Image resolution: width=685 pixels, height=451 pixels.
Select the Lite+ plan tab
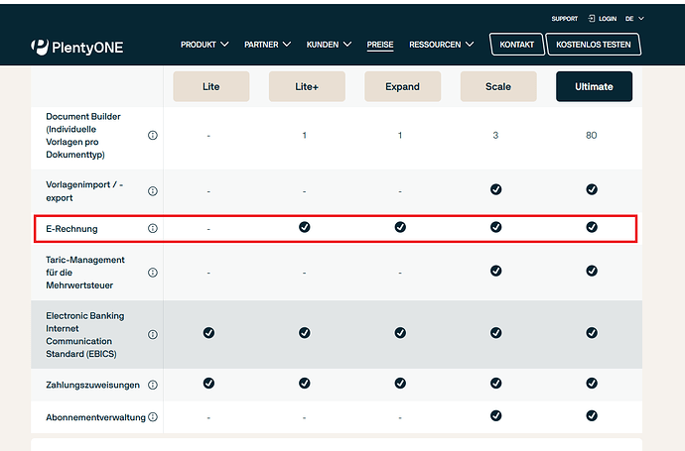[307, 86]
